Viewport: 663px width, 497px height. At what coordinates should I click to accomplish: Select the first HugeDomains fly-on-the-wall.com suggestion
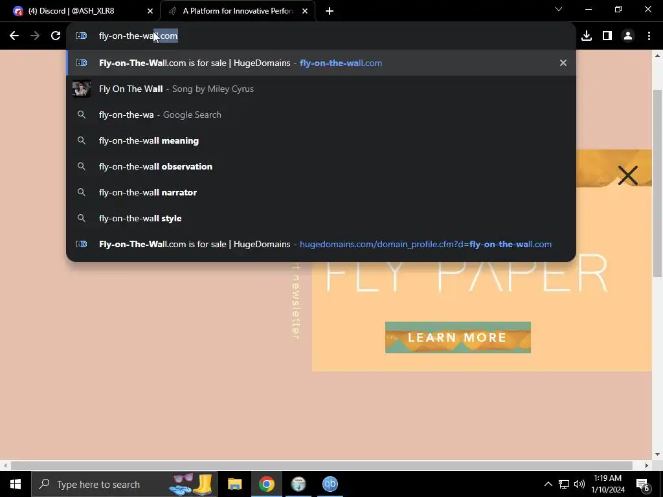tap(321, 63)
